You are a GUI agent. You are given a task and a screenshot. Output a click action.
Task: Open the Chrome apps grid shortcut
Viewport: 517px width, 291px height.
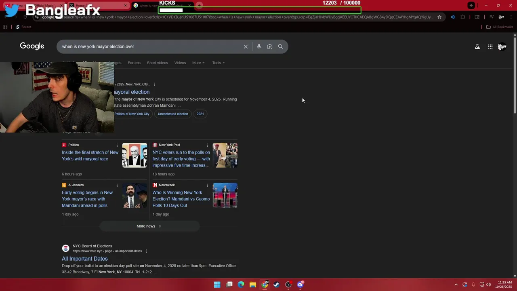coord(5,27)
